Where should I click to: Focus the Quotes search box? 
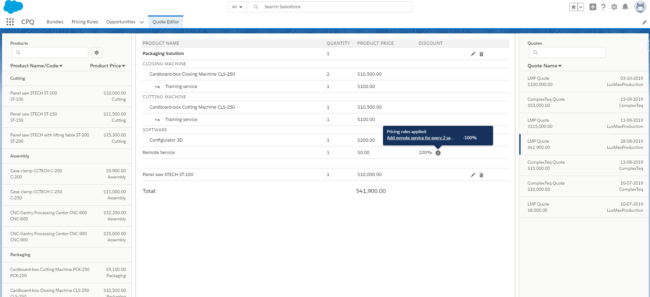coord(567,53)
